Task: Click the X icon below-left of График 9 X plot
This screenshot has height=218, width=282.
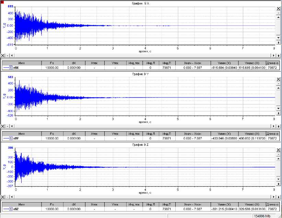Action: click(3, 55)
